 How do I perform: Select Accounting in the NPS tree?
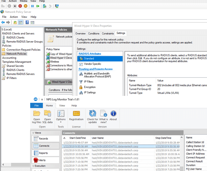pyautogui.click(x=9, y=58)
